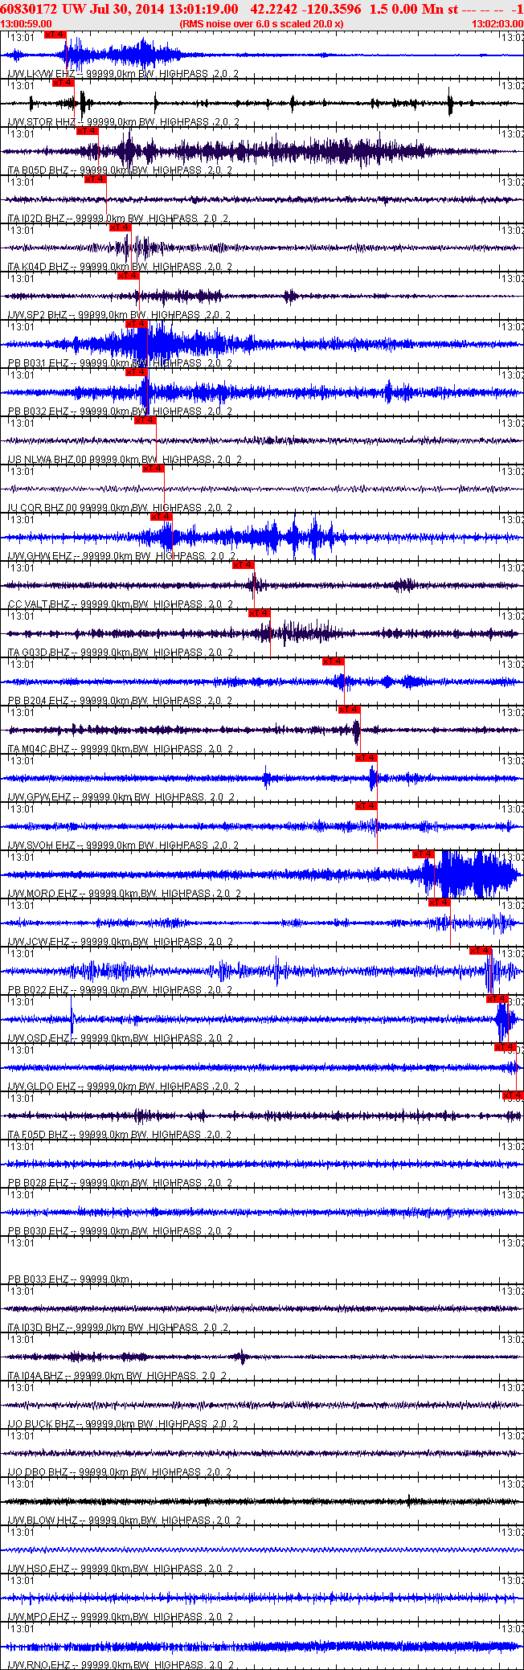Click the end time 13:02:03.00 label
The height and width of the screenshot is (1670, 524).
click(497, 24)
